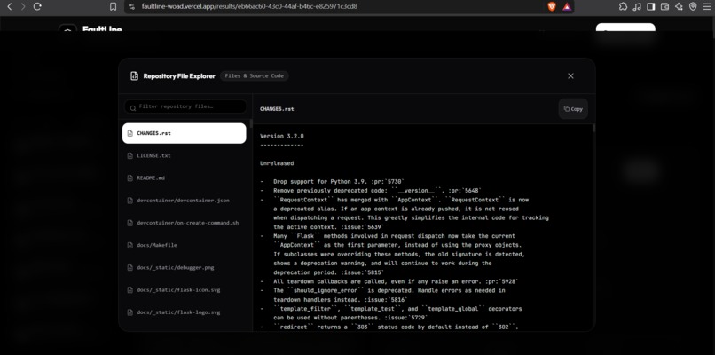Toggle the browser sidebar panel icon
The width and height of the screenshot is (715, 355).
coord(651,6)
